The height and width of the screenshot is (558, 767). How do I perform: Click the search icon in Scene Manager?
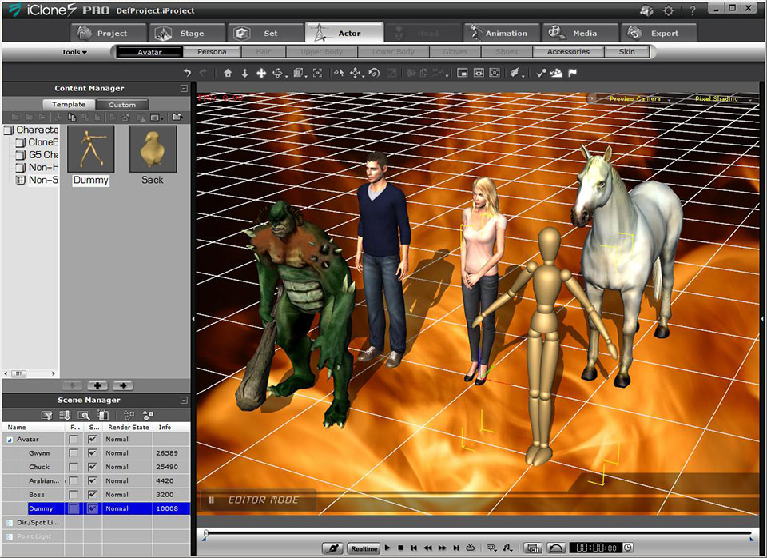point(84,415)
